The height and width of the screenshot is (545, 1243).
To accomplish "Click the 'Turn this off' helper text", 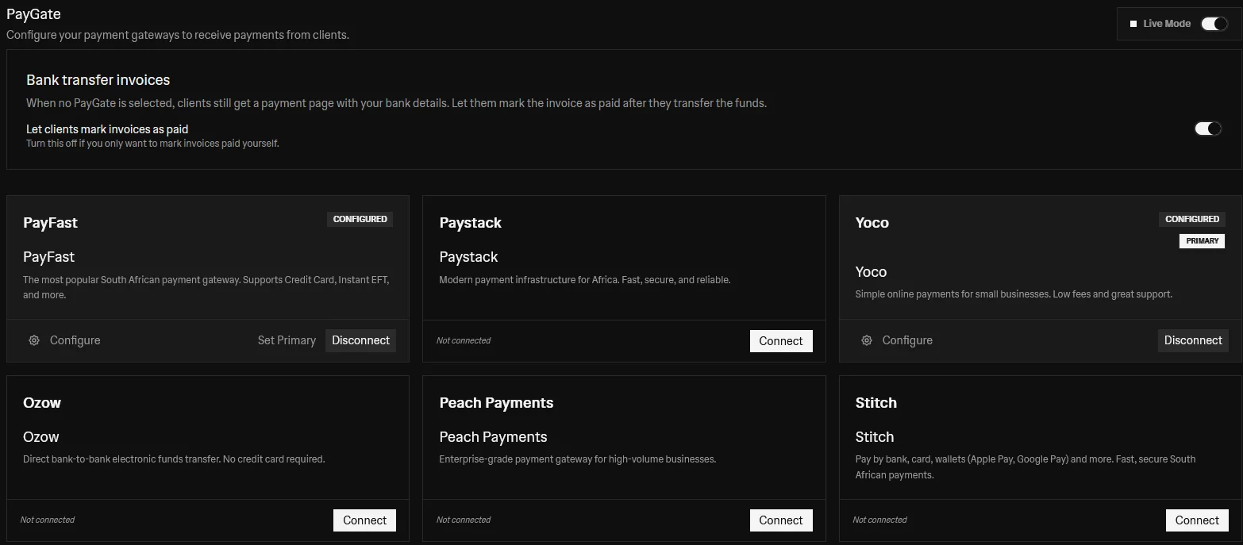I will click(x=152, y=144).
